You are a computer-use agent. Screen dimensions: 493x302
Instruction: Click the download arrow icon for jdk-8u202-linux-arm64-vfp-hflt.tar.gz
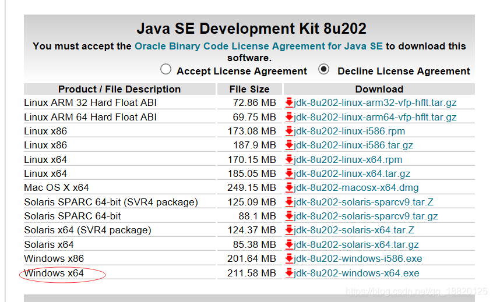[x=289, y=117]
